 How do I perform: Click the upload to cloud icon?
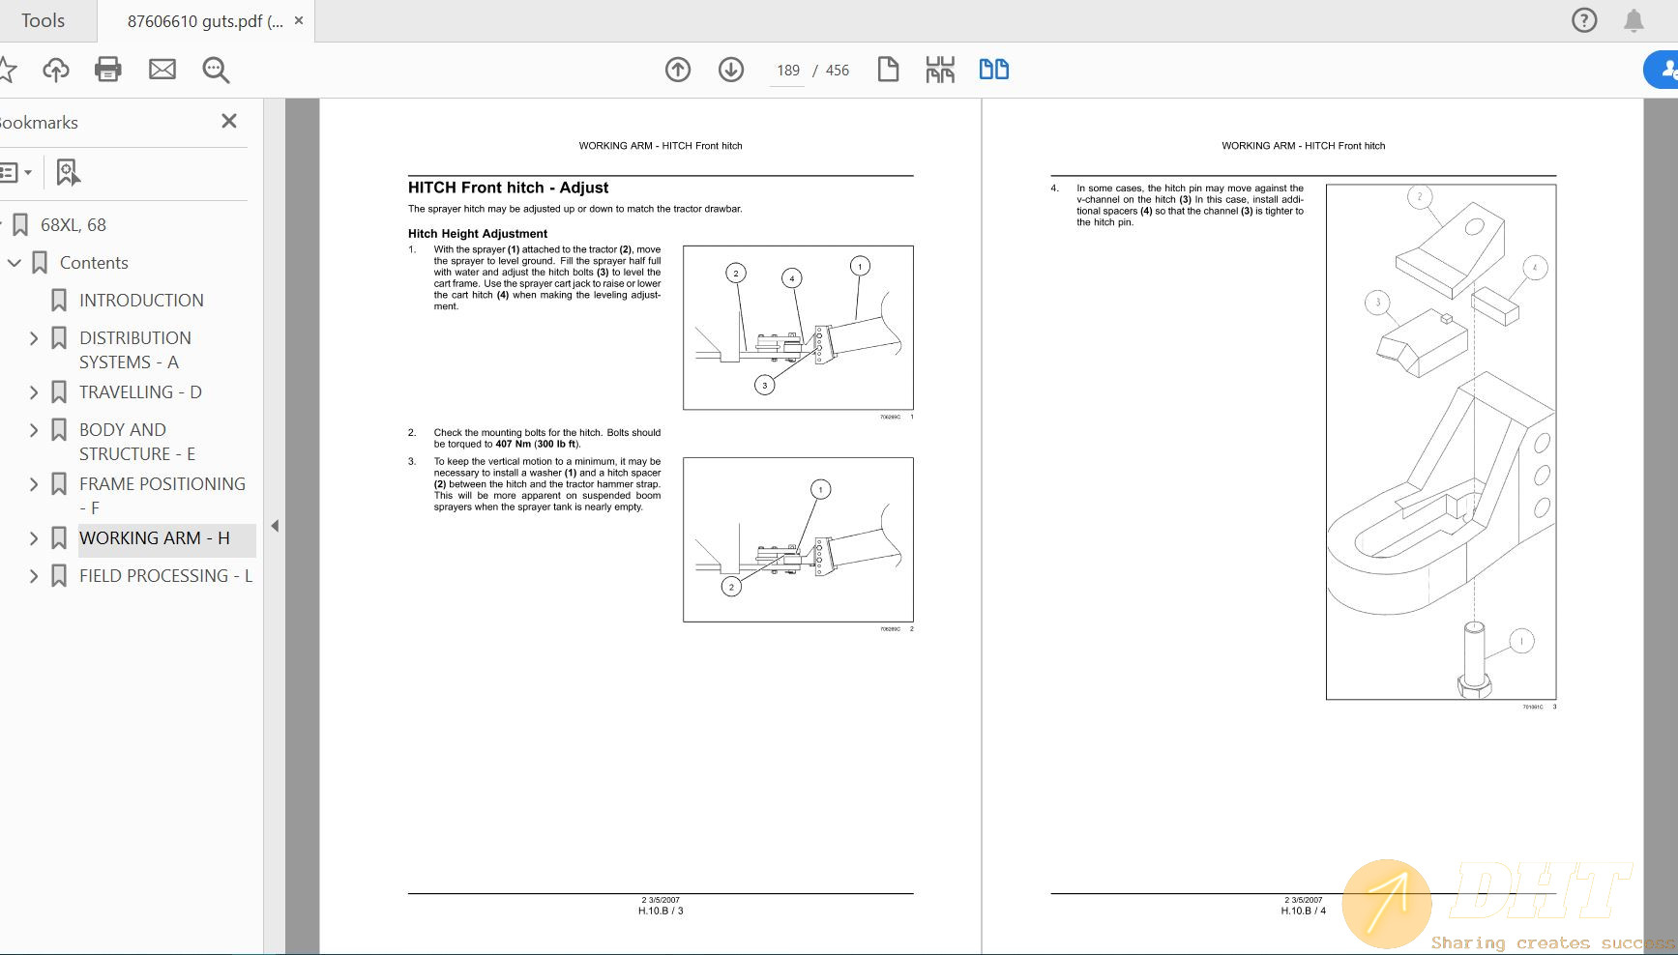click(56, 70)
